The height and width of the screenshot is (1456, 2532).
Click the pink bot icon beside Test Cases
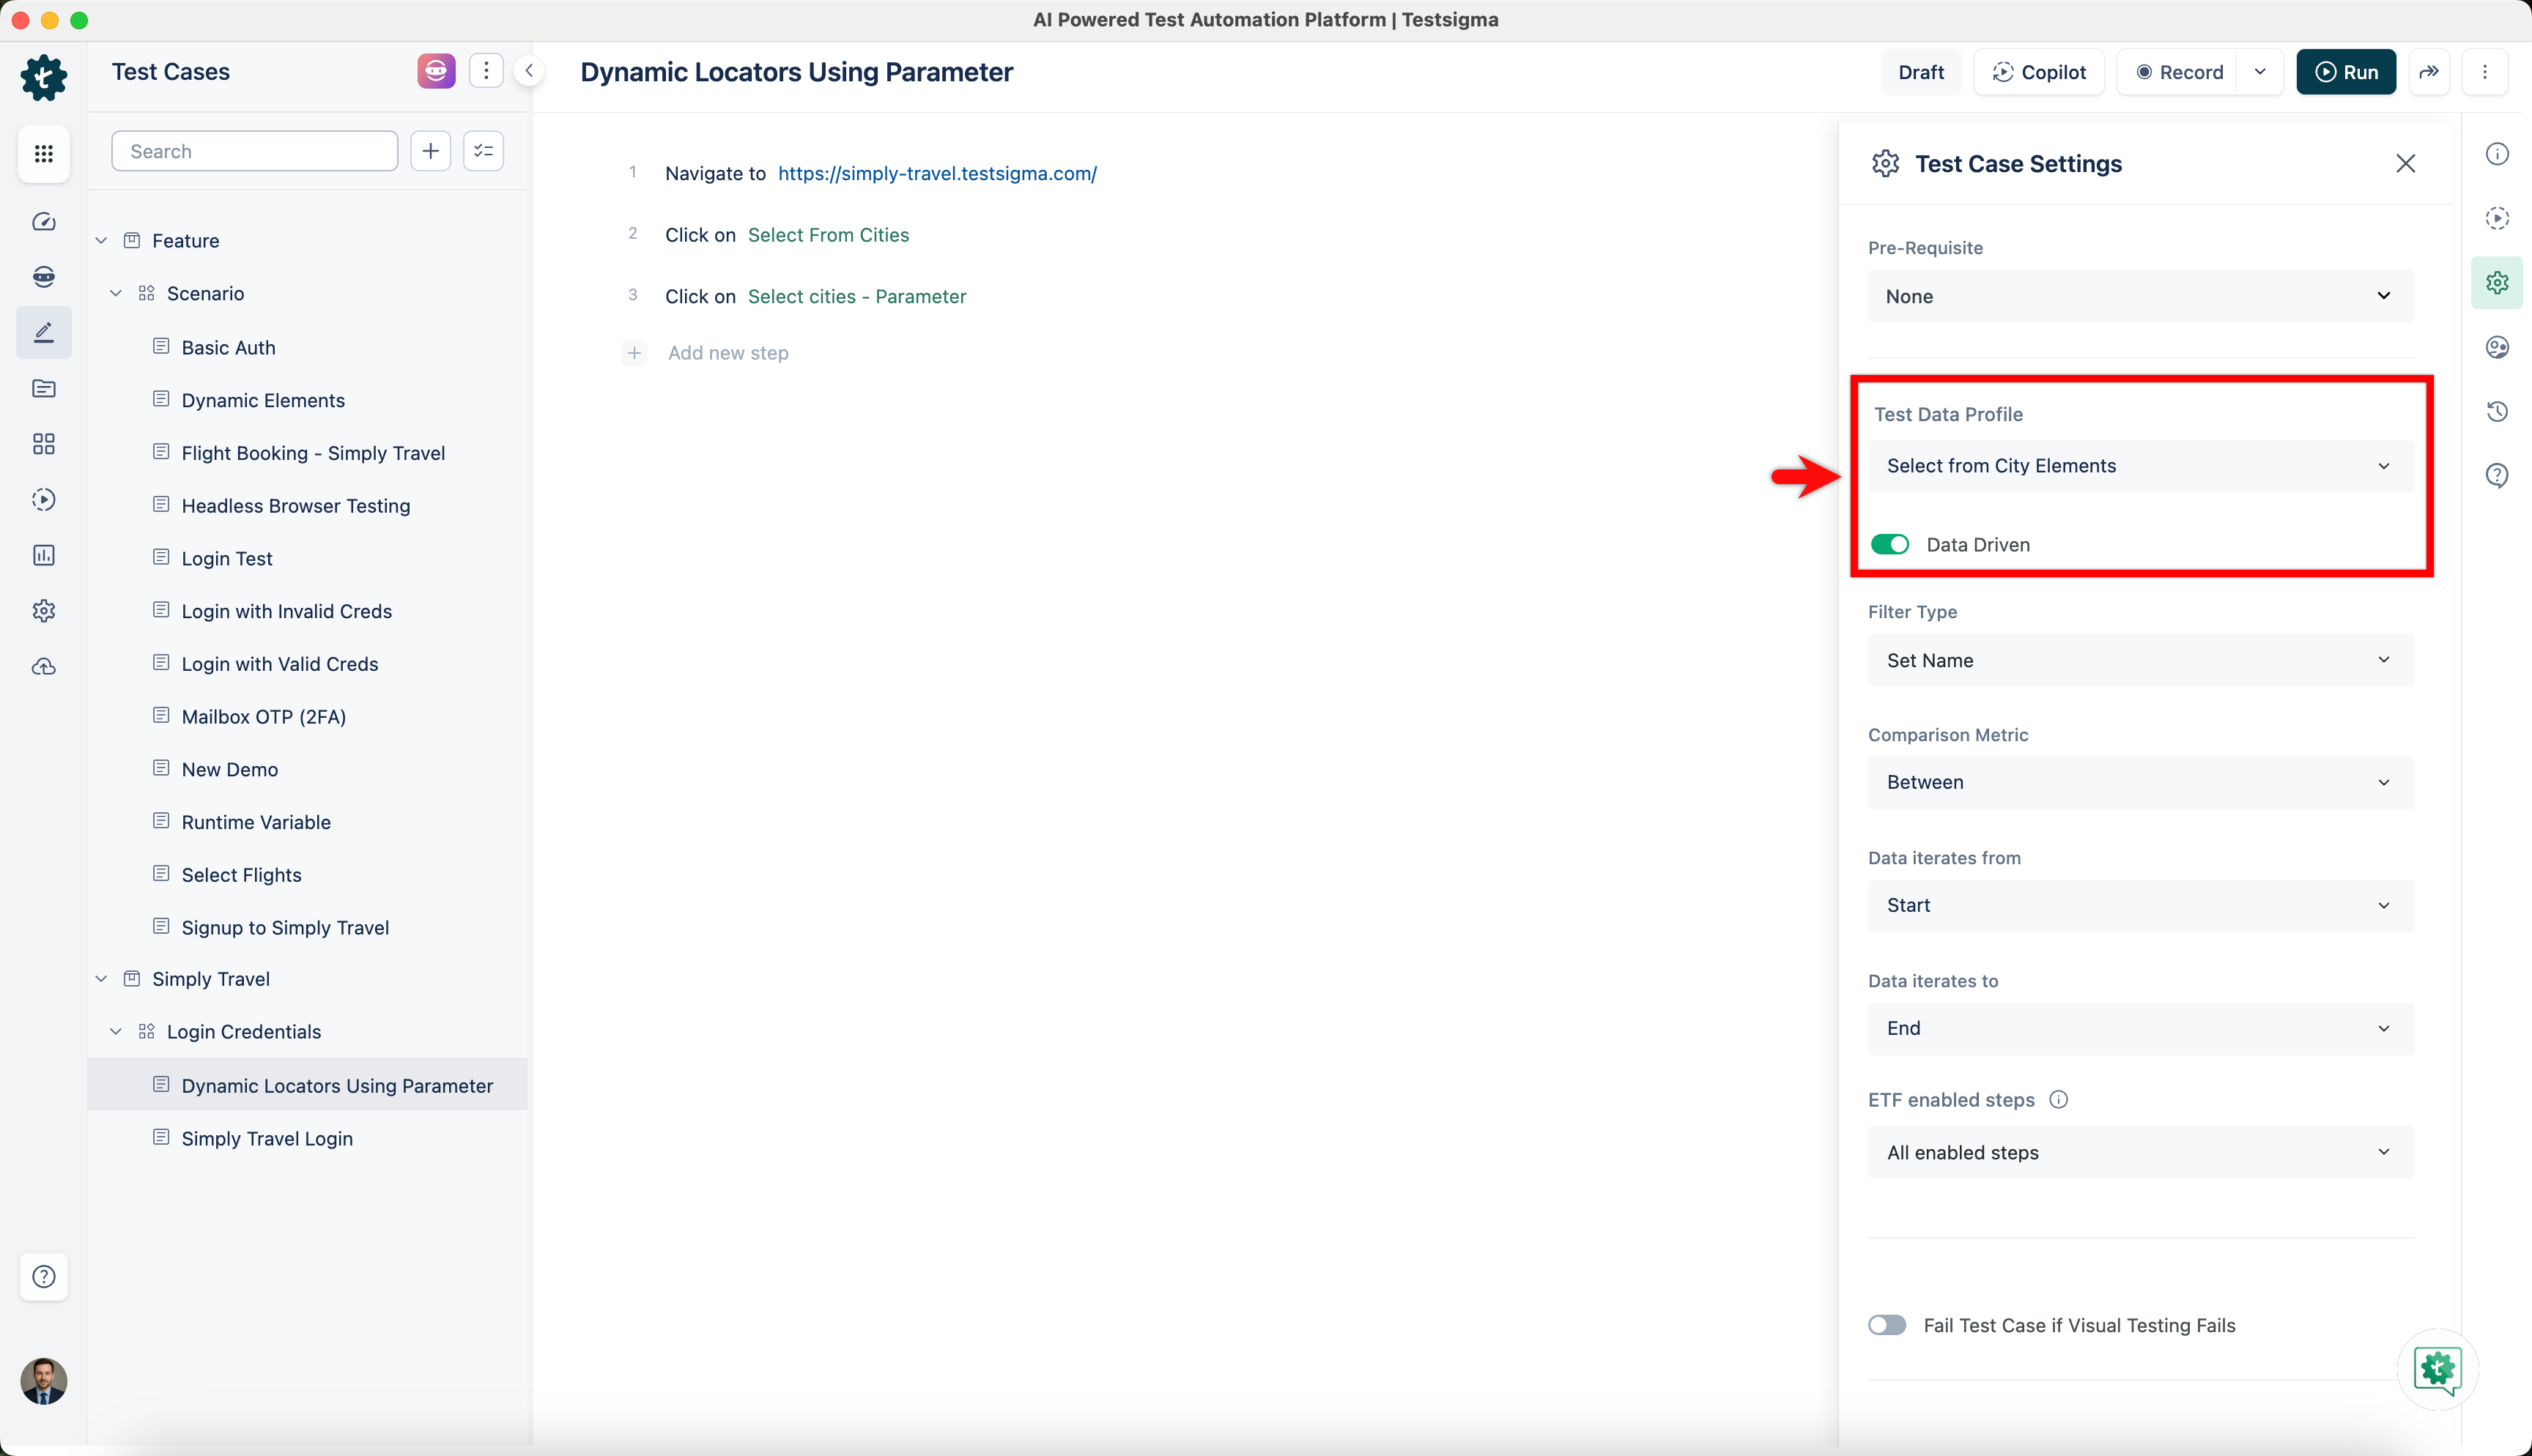436,71
